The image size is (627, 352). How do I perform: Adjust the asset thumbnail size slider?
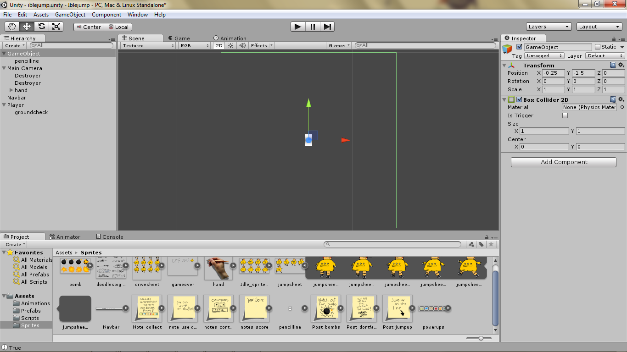click(480, 338)
